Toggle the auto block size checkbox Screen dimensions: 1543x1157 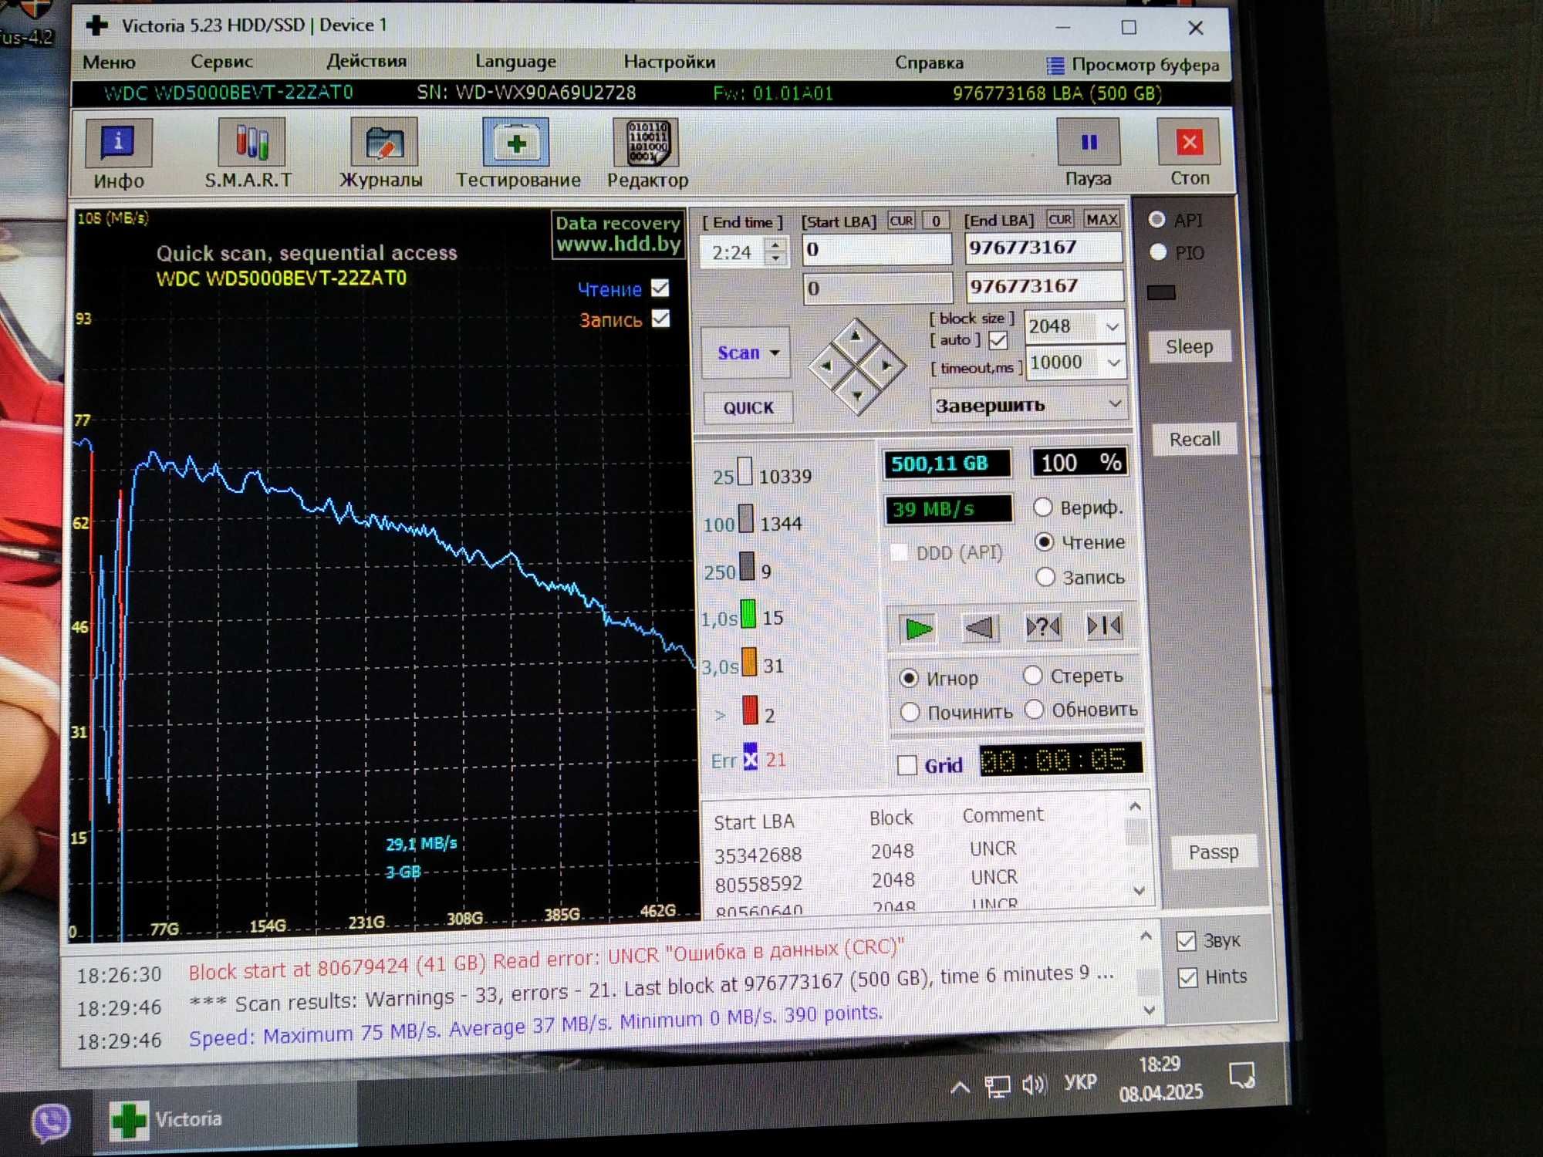click(x=998, y=340)
